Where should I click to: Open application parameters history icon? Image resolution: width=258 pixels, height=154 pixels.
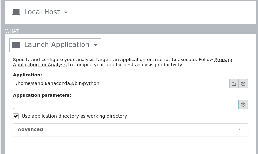tap(243, 104)
